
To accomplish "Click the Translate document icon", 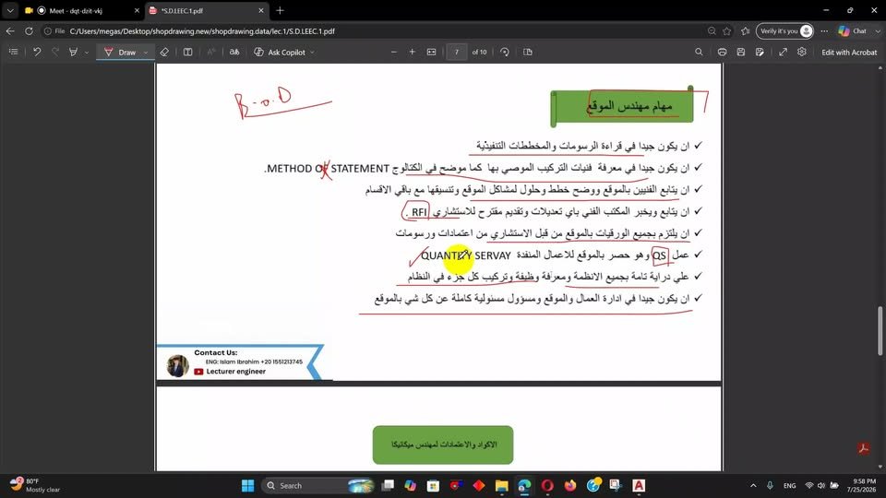I will [x=233, y=52].
